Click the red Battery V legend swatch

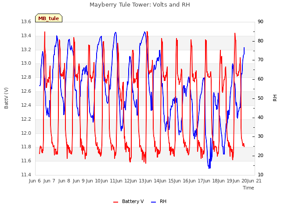[116, 202]
